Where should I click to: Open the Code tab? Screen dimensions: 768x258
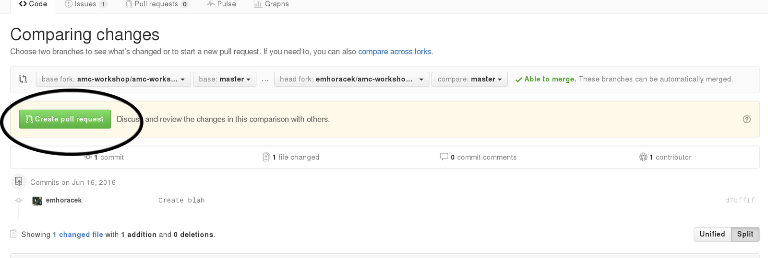[x=33, y=4]
